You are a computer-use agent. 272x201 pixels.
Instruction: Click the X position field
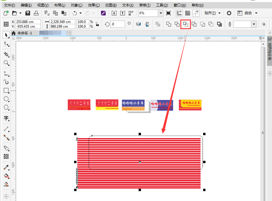(28, 22)
